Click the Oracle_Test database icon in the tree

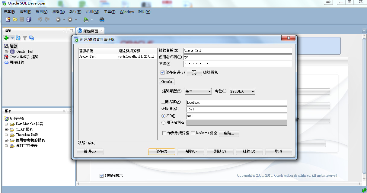pyautogui.click(x=12, y=52)
